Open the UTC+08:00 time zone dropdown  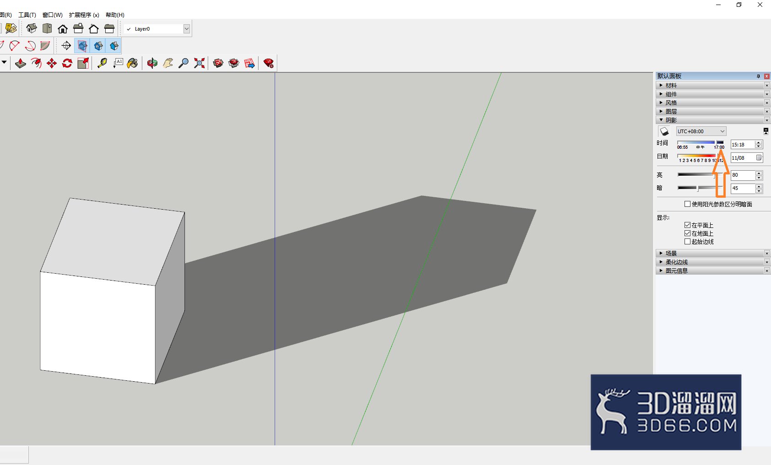(x=701, y=131)
